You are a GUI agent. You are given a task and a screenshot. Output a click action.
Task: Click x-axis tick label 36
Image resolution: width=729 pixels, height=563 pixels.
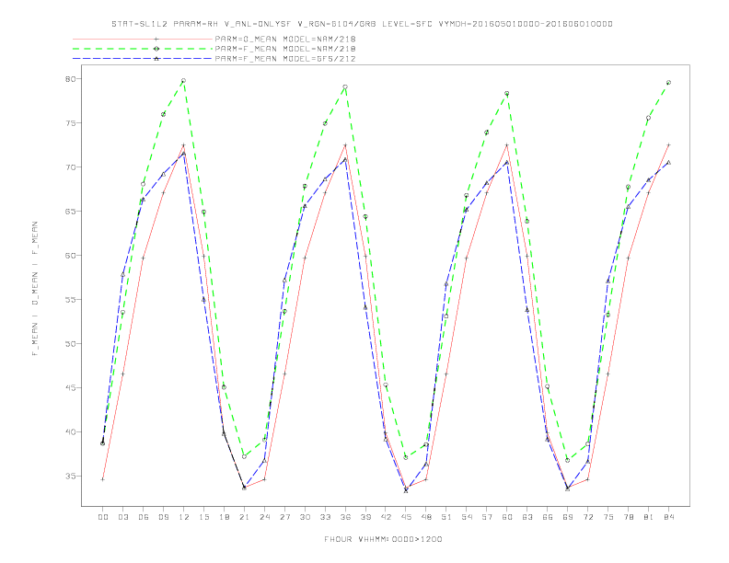345,517
